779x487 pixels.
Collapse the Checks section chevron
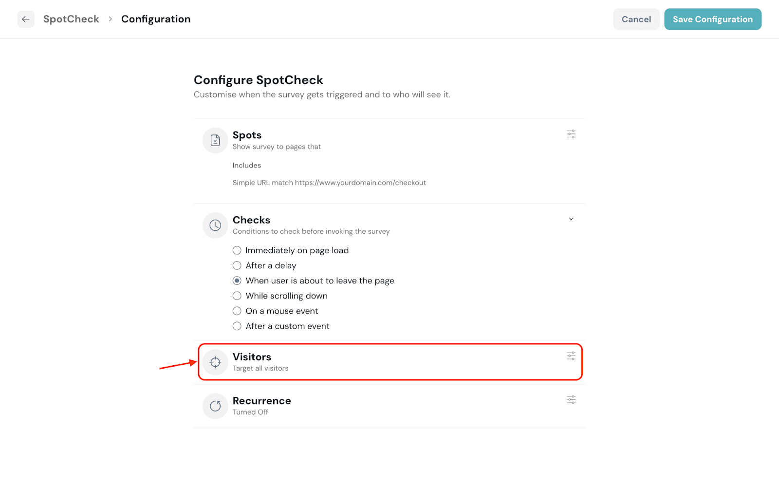[571, 219]
